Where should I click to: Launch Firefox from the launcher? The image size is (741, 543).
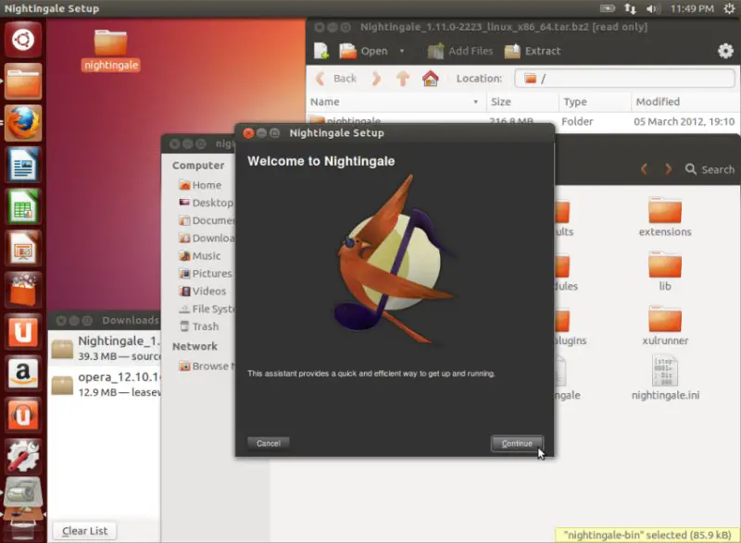point(23,123)
